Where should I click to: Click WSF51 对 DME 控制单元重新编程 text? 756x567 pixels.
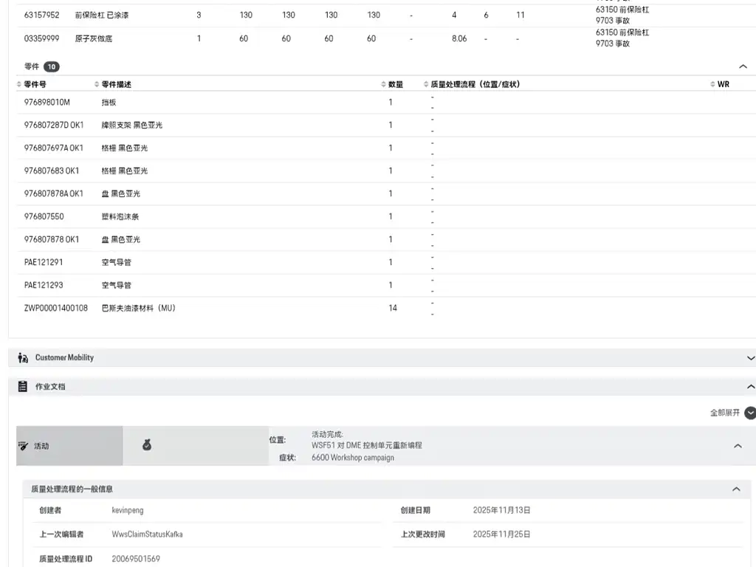[366, 445]
